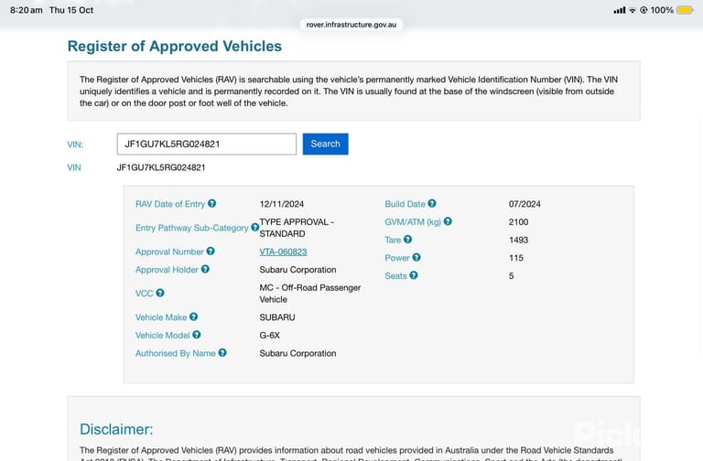Click the Entry Pathway Sub-Category label
The width and height of the screenshot is (703, 461).
coord(191,228)
